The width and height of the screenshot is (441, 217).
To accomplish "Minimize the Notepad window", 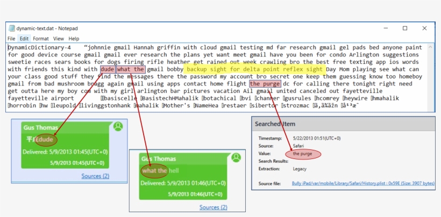I will (x=385, y=28).
